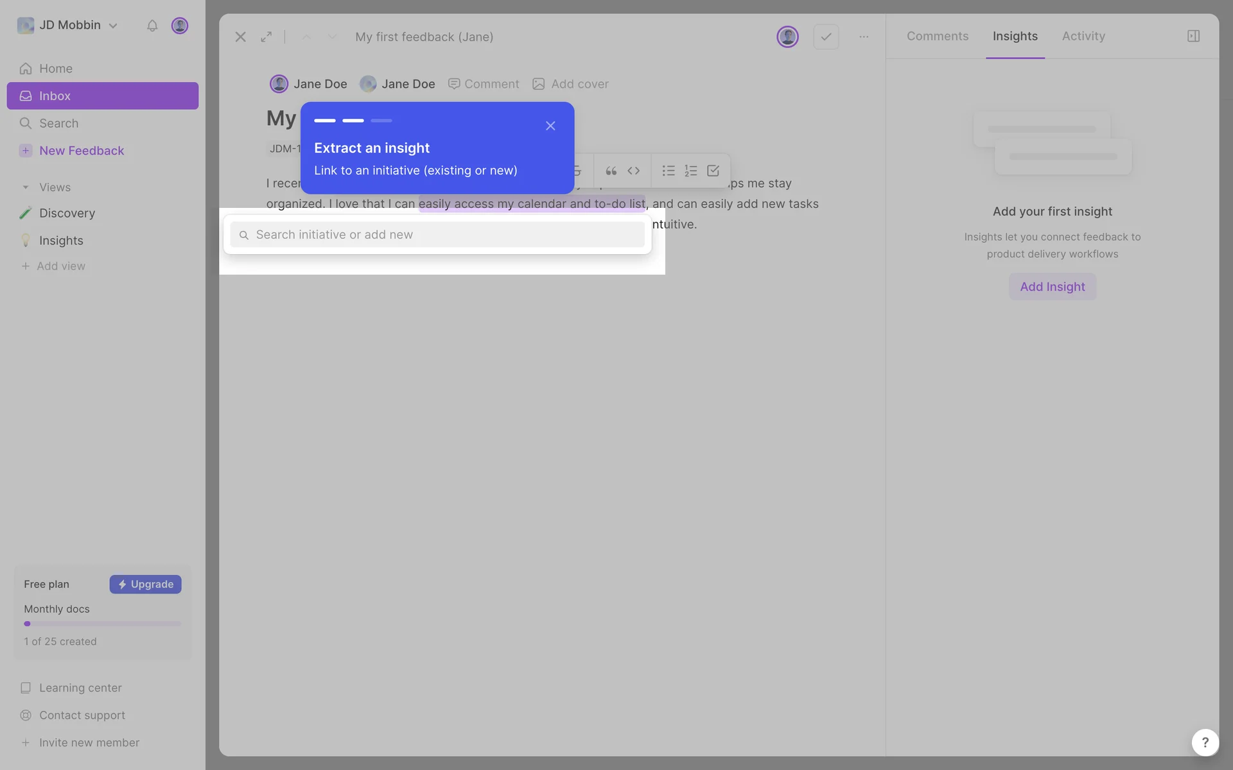This screenshot has width=1233, height=770.
Task: Click the Add Insight button
Action: click(x=1052, y=287)
